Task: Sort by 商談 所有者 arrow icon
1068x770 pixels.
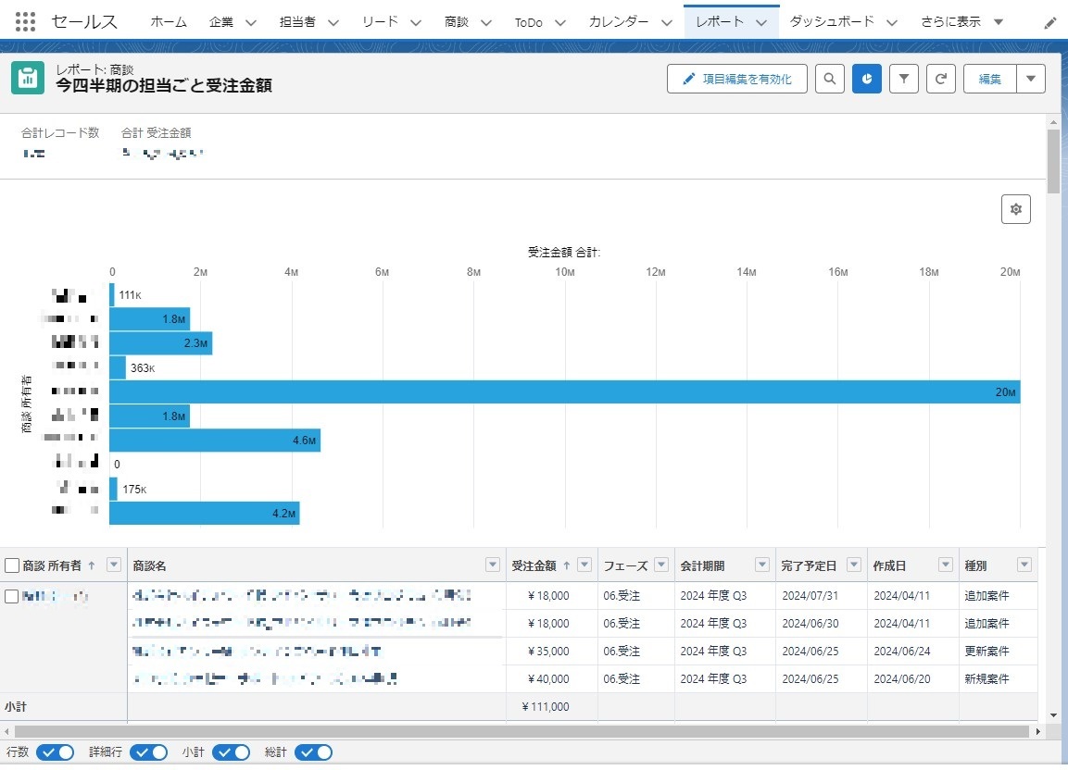Action: tap(92, 565)
